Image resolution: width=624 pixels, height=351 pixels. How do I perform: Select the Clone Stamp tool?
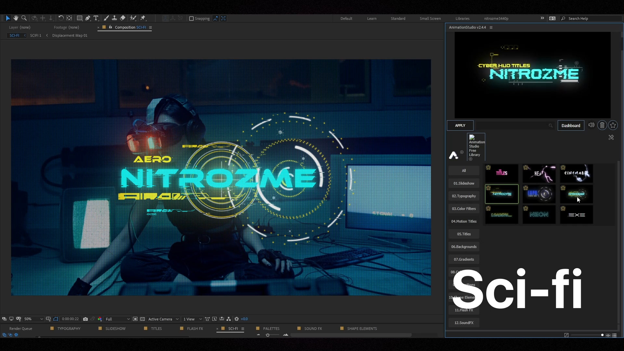tap(114, 18)
